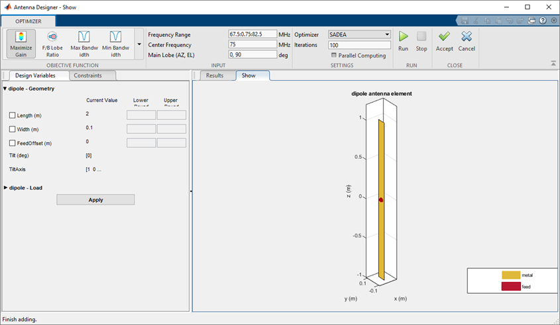This screenshot has width=560, height=325.
Task: Cancel the optimizer with the blue X
Action: click(467, 42)
